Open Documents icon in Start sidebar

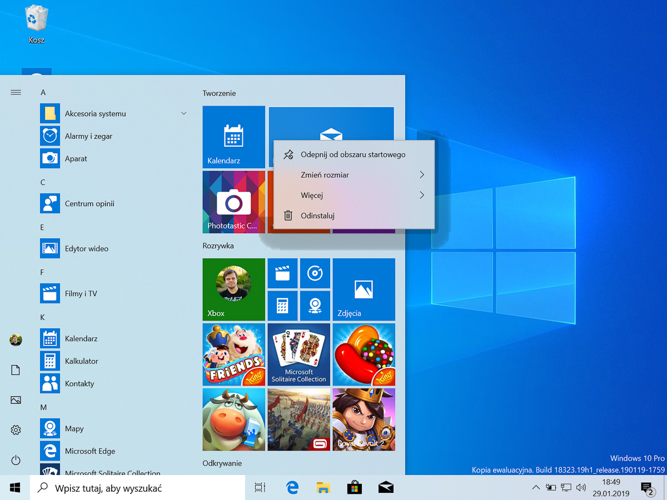click(x=16, y=370)
